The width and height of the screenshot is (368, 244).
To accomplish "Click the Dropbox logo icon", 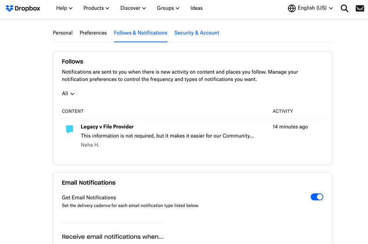I will (x=10, y=8).
